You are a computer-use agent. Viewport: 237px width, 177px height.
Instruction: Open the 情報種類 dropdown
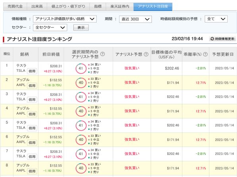pyautogui.click(x=65, y=19)
